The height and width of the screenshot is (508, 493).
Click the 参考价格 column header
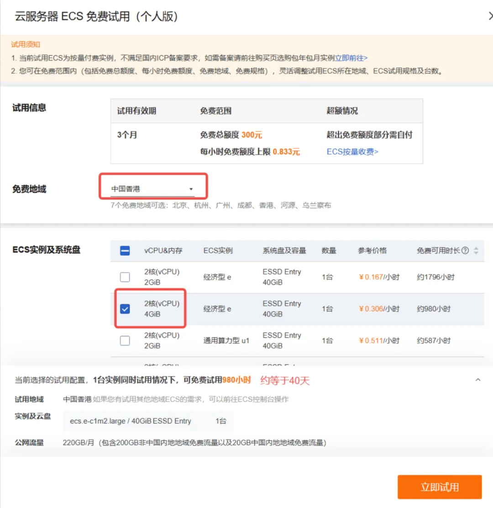pos(372,250)
